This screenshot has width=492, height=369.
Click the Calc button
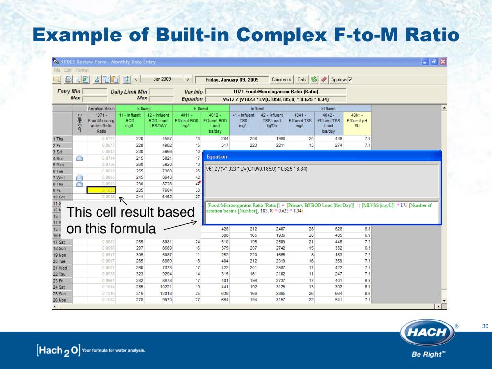pos(302,80)
